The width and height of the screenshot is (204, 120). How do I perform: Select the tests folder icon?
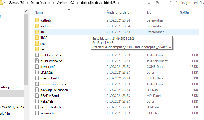(x=37, y=49)
